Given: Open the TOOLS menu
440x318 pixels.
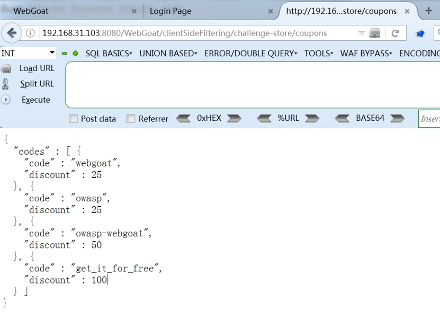Looking at the screenshot, I should pyautogui.click(x=319, y=54).
